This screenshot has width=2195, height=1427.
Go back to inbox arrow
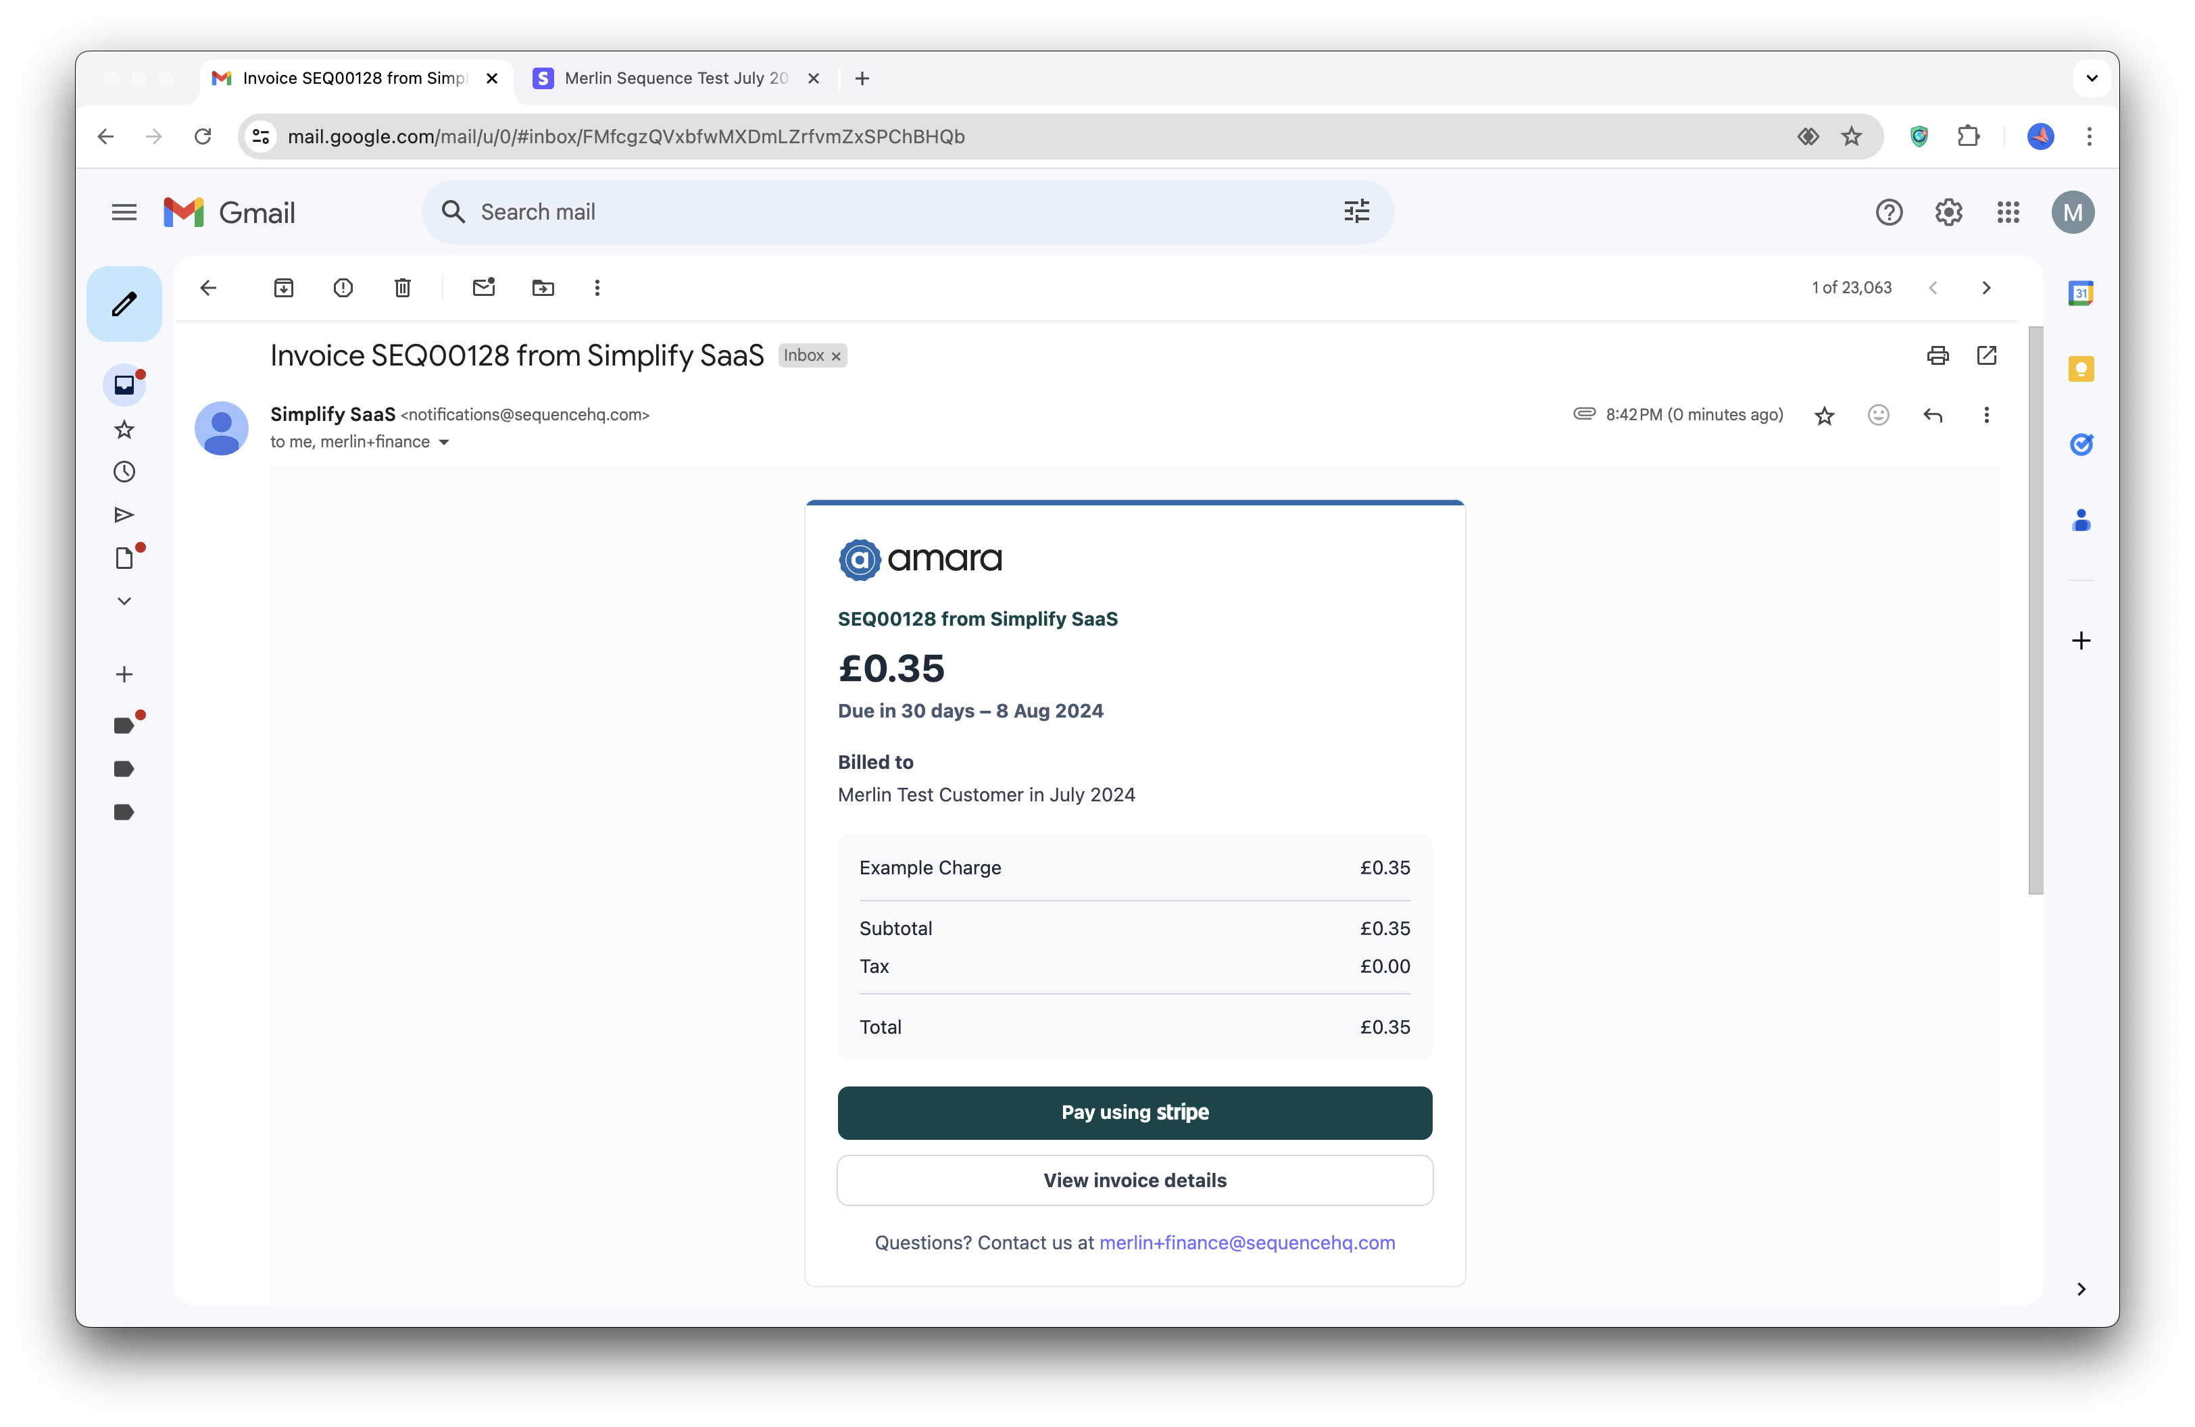tap(208, 288)
